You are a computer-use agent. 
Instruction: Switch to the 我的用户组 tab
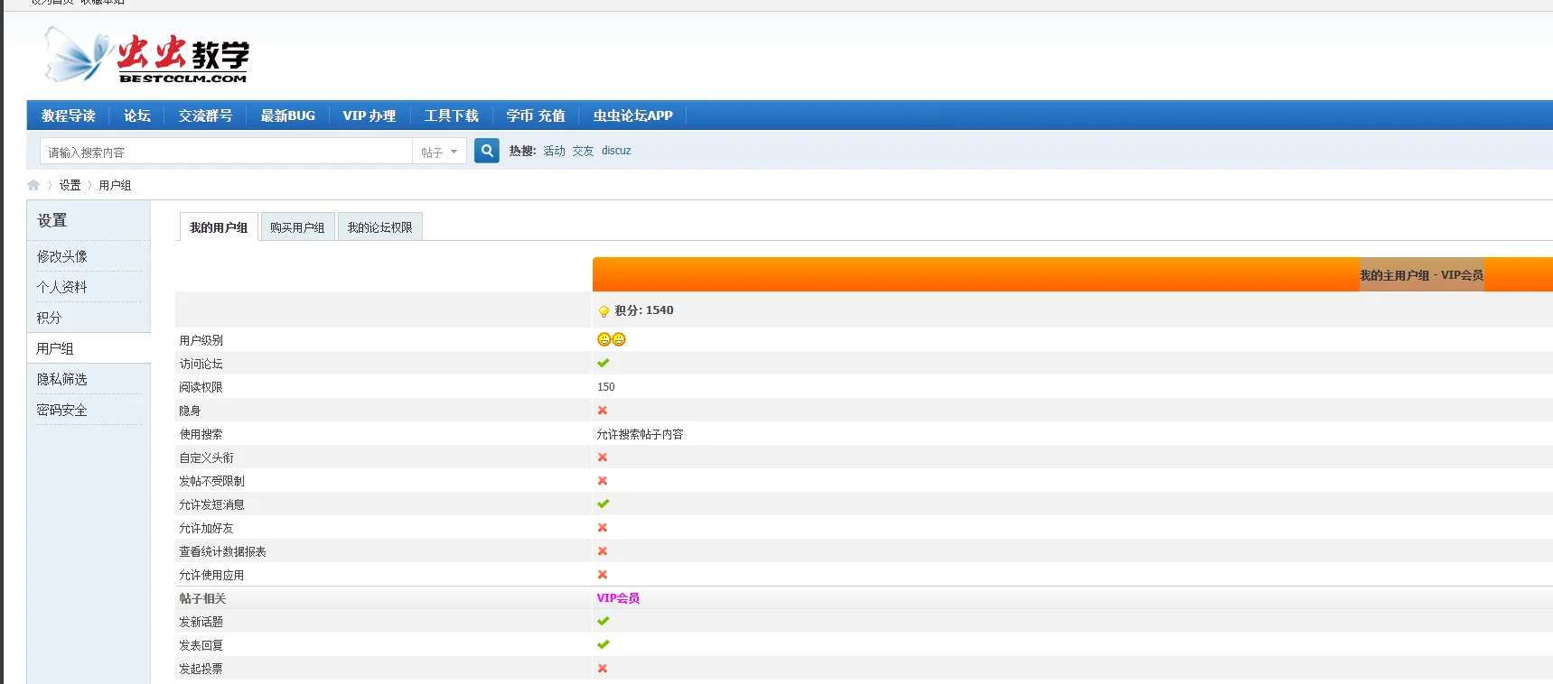pos(219,227)
